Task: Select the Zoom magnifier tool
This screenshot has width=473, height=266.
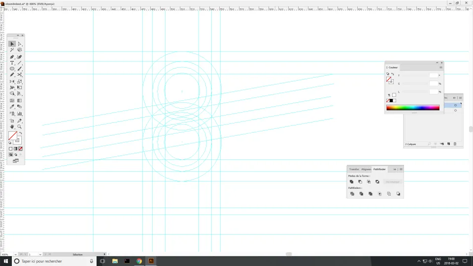Action: 20,127
